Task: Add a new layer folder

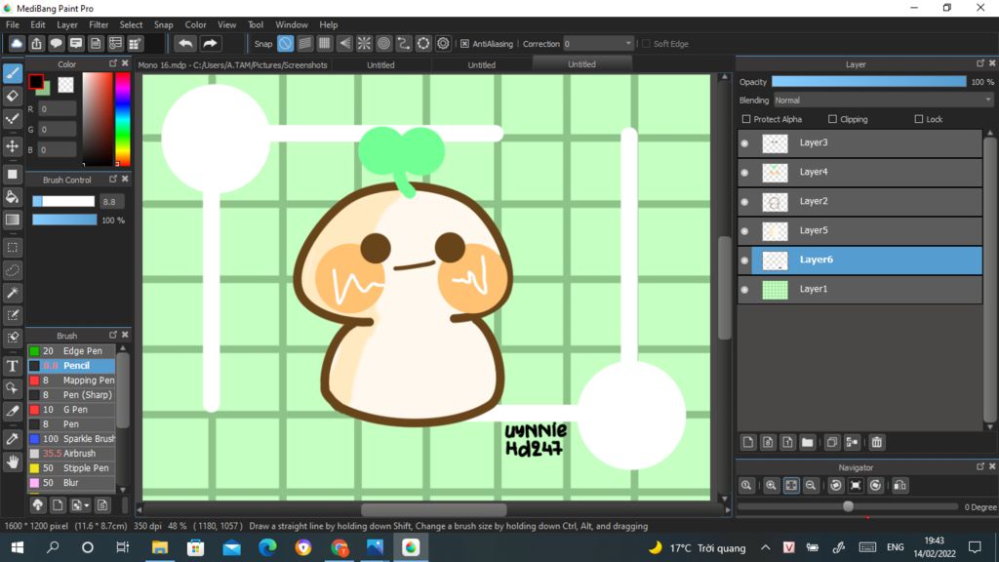Action: pyautogui.click(x=807, y=442)
